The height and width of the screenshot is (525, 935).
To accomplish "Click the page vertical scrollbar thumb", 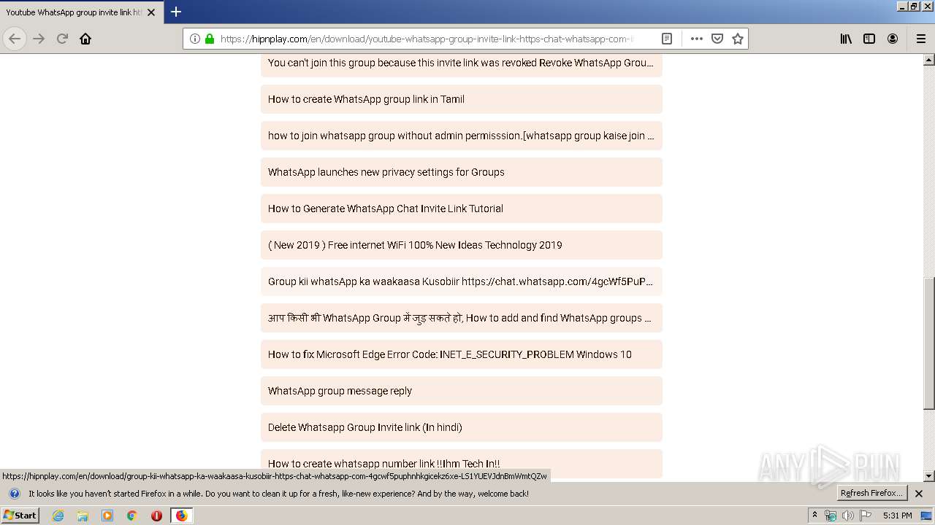I will 929,343.
